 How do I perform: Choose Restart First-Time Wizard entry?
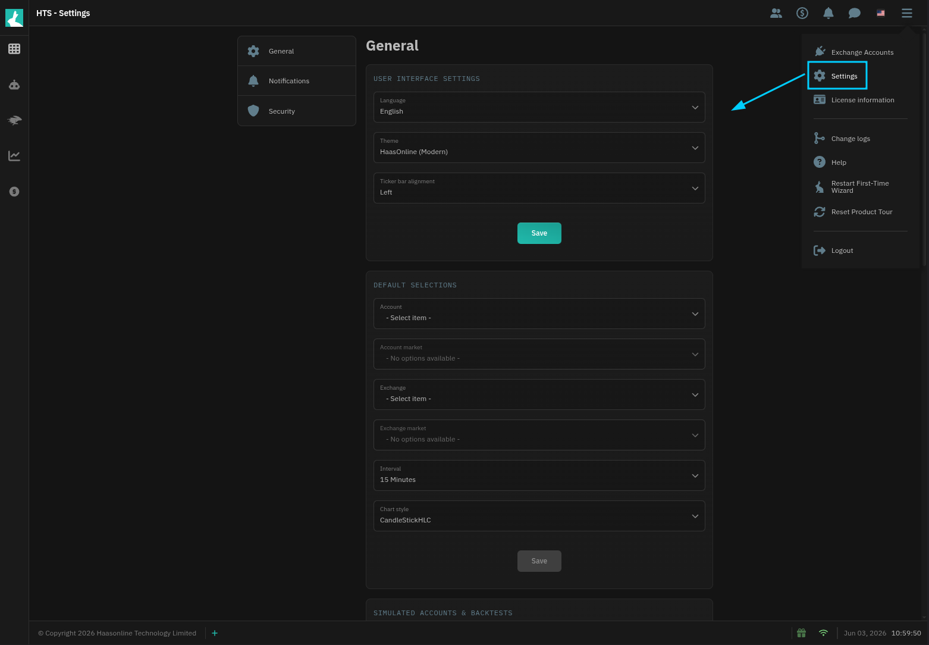(860, 187)
